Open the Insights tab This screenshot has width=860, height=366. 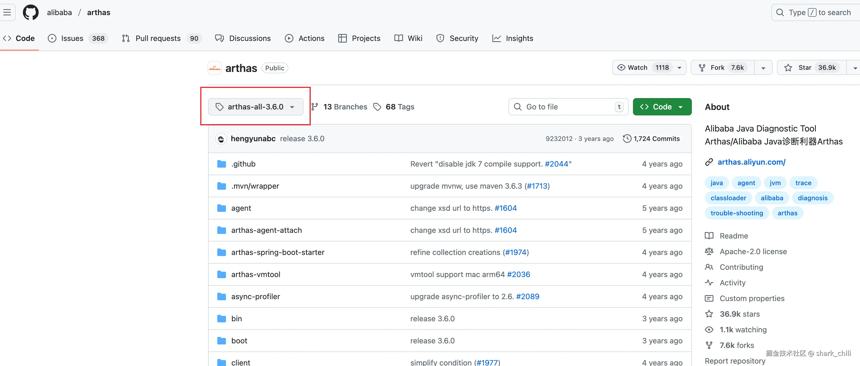[x=519, y=38]
